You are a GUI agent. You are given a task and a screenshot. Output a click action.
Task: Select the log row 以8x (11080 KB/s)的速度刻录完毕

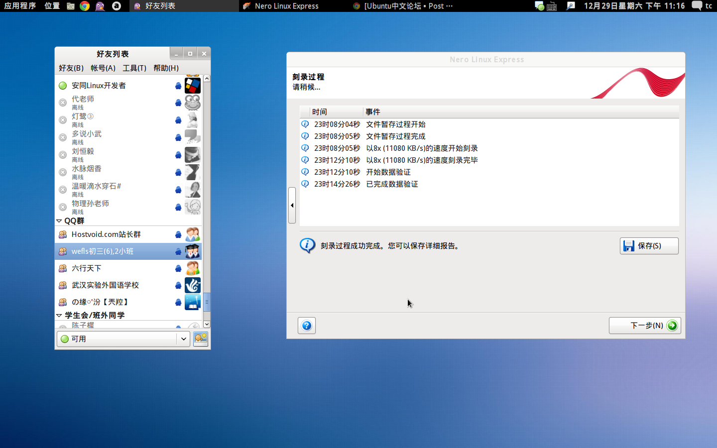(489, 160)
